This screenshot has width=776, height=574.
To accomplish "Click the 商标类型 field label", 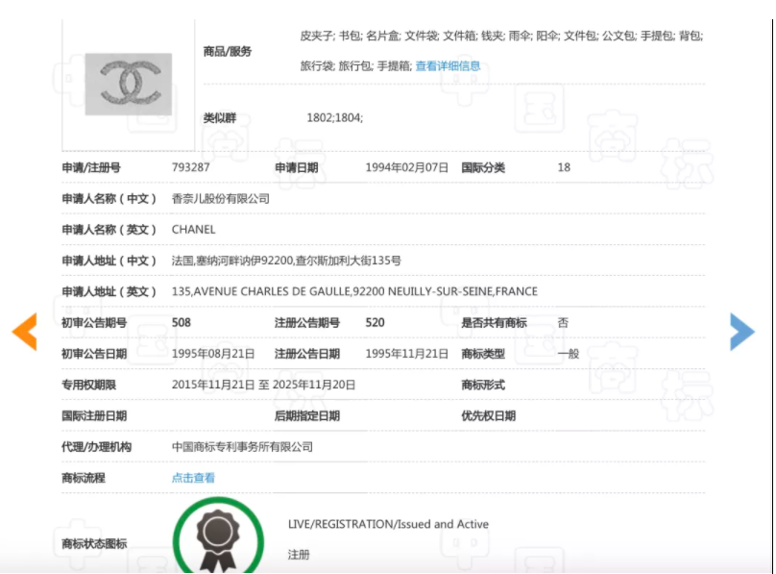I will (x=483, y=354).
